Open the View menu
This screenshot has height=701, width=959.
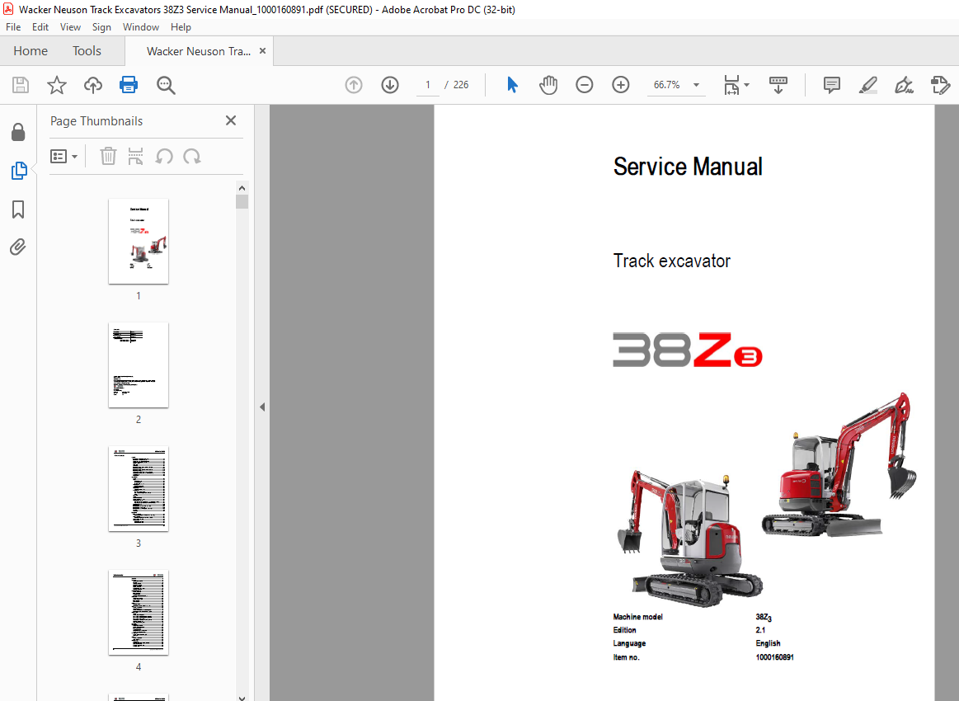(x=70, y=27)
